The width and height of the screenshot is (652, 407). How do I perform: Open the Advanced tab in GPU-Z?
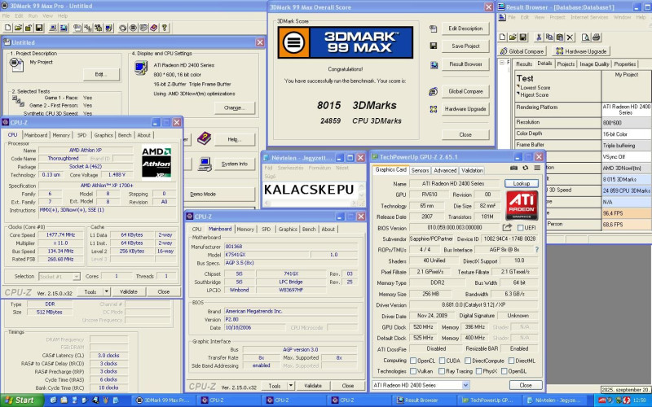445,170
